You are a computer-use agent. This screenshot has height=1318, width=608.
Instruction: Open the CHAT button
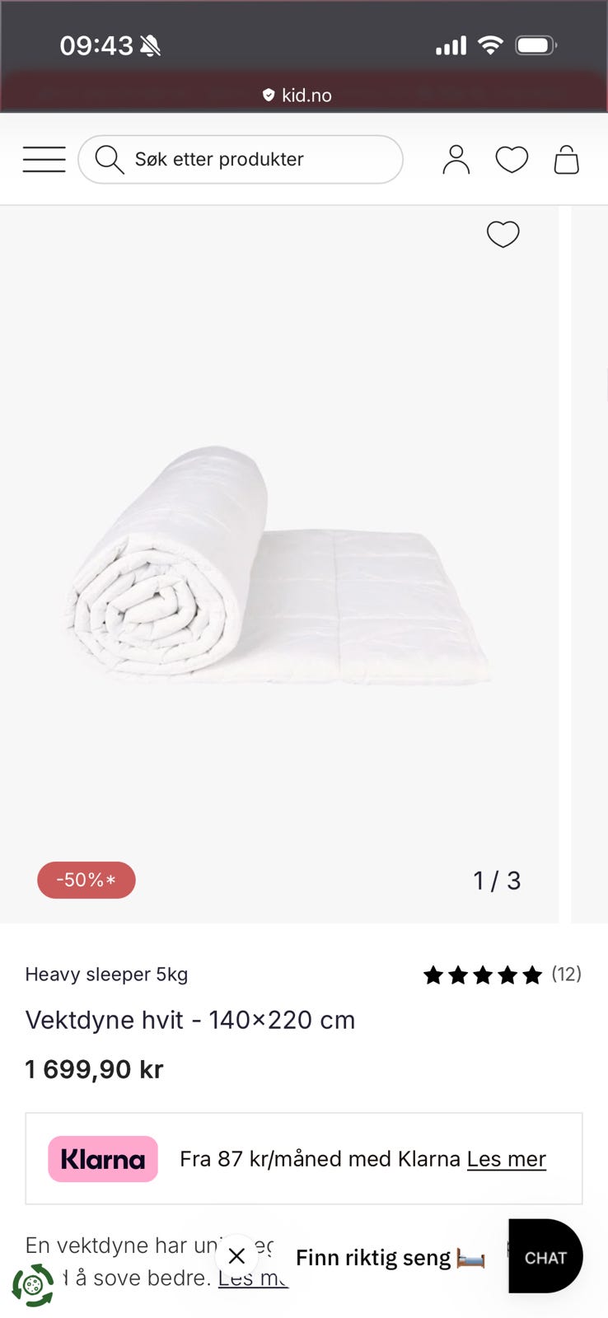[545, 1257]
